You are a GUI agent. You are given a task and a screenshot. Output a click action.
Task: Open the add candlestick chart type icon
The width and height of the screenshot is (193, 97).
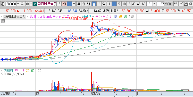point(176,4)
